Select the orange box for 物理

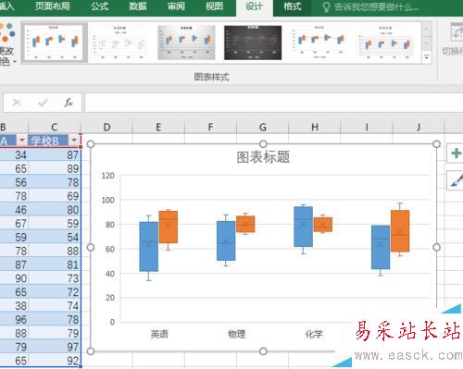(245, 224)
